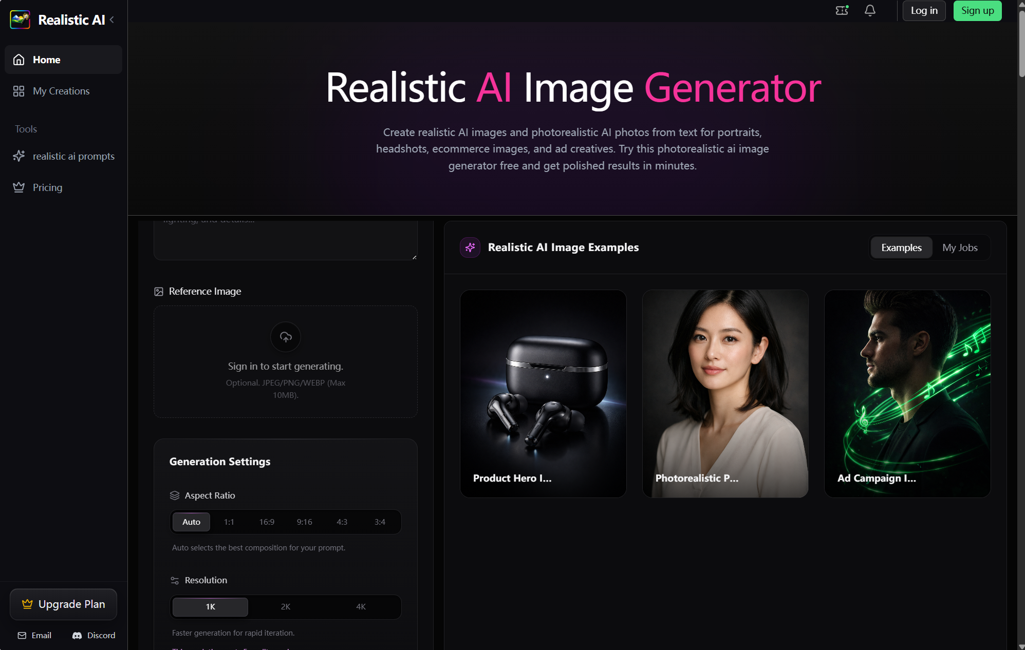1025x650 pixels.
Task: Select 4:3 aspect ratio
Action: click(x=342, y=522)
